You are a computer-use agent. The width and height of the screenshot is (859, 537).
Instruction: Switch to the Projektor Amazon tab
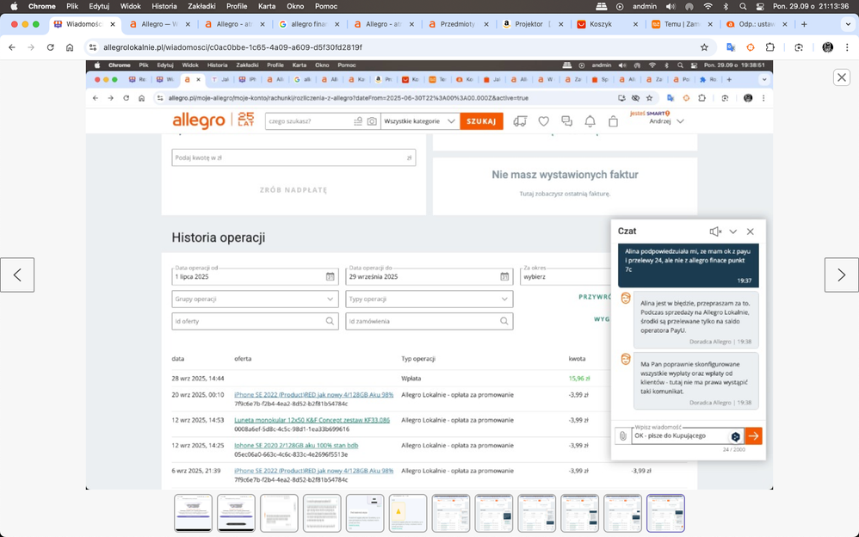[x=533, y=24]
